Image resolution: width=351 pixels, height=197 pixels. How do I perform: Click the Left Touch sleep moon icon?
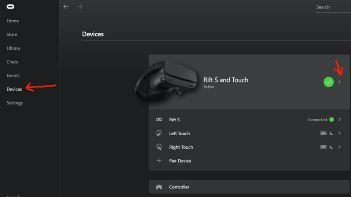331,133
